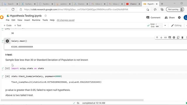The image size is (187, 105).
Task: Add a new Text cell
Action: coord(18,25)
